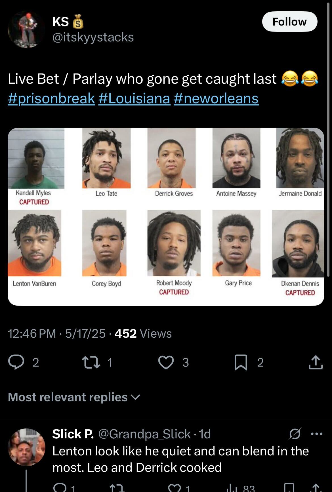
Task: Open the attached mugshot grid image
Action: click(166, 216)
